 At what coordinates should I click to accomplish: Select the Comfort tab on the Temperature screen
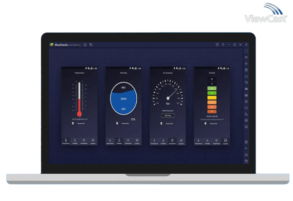93,141
